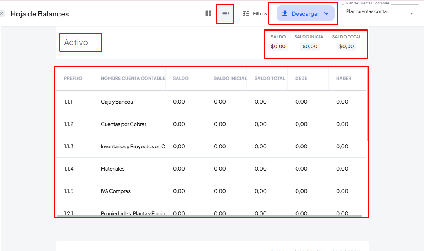424x251 pixels.
Task: Select IVA Compras account row
Action: point(211,191)
